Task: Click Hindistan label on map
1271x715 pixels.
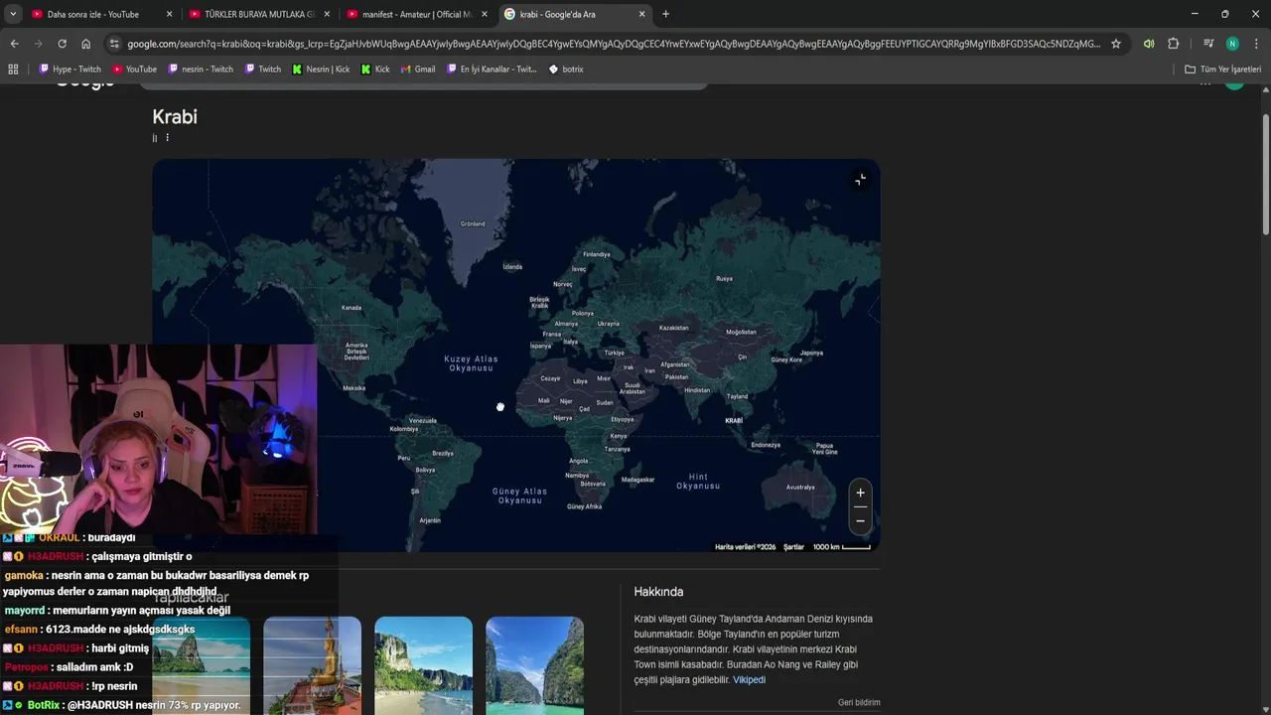Action: coord(697,390)
